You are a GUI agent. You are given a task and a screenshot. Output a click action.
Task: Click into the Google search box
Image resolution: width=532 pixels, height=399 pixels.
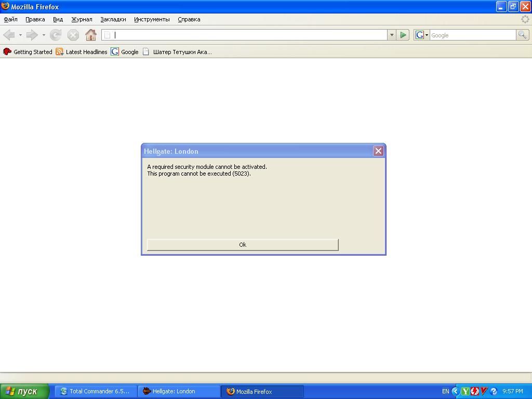(x=473, y=35)
